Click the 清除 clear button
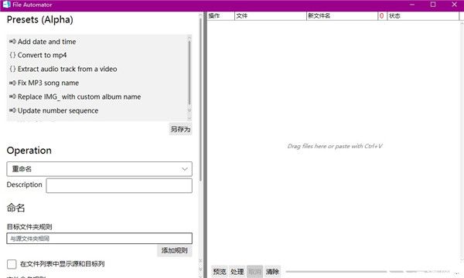Image resolution: width=464 pixels, height=278 pixels. pyautogui.click(x=272, y=272)
